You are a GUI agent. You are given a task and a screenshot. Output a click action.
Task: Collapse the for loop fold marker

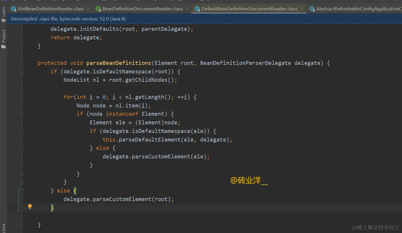pos(22,97)
